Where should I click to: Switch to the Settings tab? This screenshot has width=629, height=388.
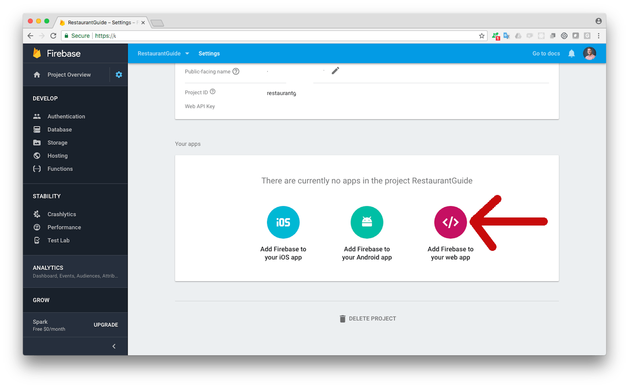click(209, 53)
